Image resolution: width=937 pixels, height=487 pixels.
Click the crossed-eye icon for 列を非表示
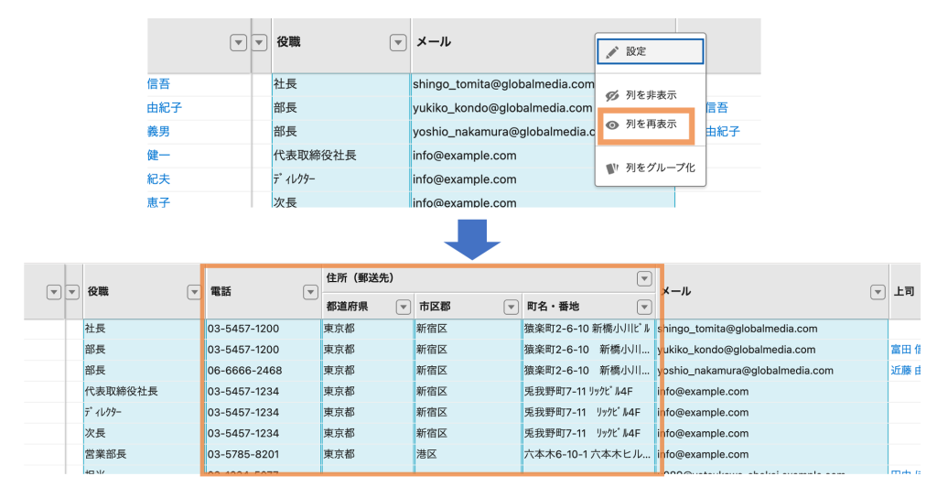pyautogui.click(x=612, y=95)
